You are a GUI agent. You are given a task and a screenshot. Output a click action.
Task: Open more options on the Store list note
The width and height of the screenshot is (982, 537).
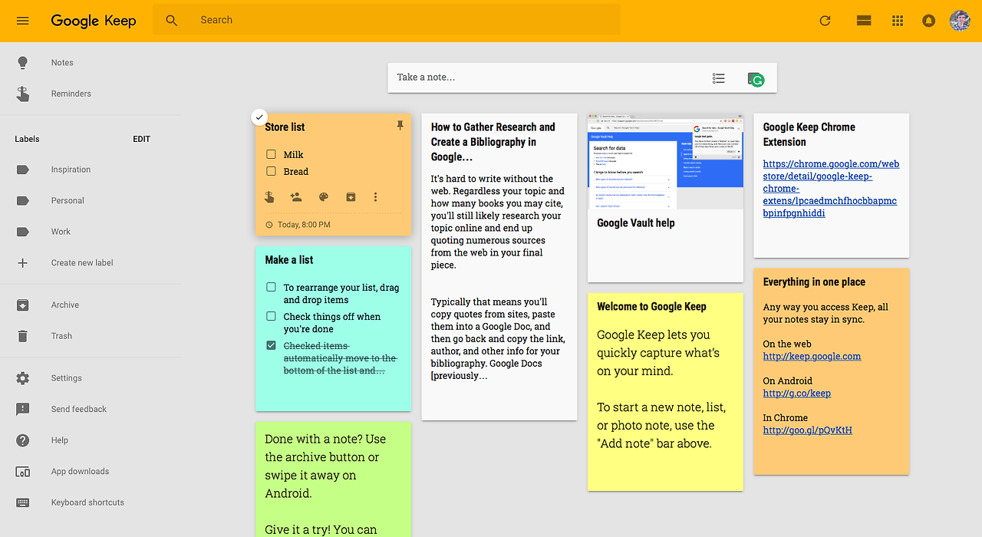pyautogui.click(x=375, y=197)
